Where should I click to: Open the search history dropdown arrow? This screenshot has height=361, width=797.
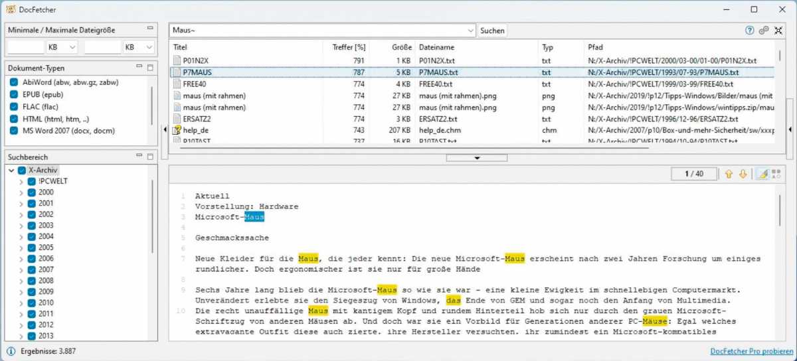coord(471,31)
